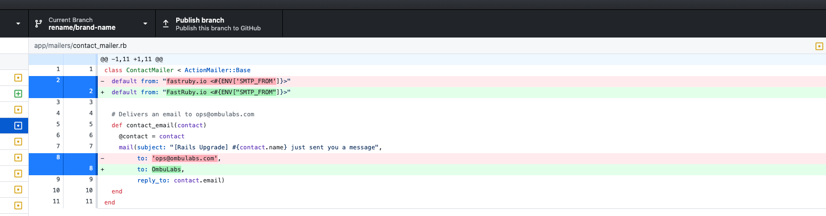Image resolution: width=826 pixels, height=216 pixels.
Task: Click the mail(subject: "[Rails Upgrade]" line
Action: click(251, 147)
